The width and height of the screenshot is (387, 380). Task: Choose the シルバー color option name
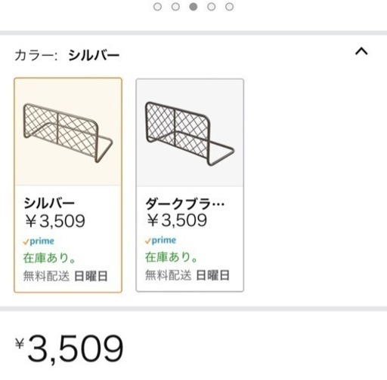pos(49,203)
